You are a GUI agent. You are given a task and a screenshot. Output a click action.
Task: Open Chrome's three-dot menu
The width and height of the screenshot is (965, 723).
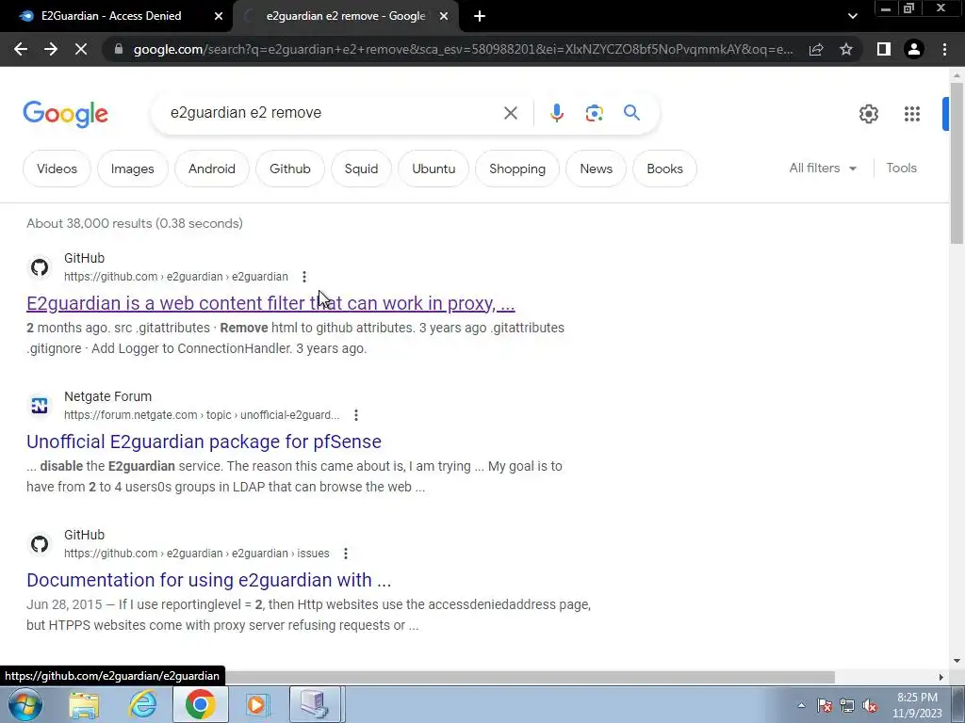tap(944, 49)
